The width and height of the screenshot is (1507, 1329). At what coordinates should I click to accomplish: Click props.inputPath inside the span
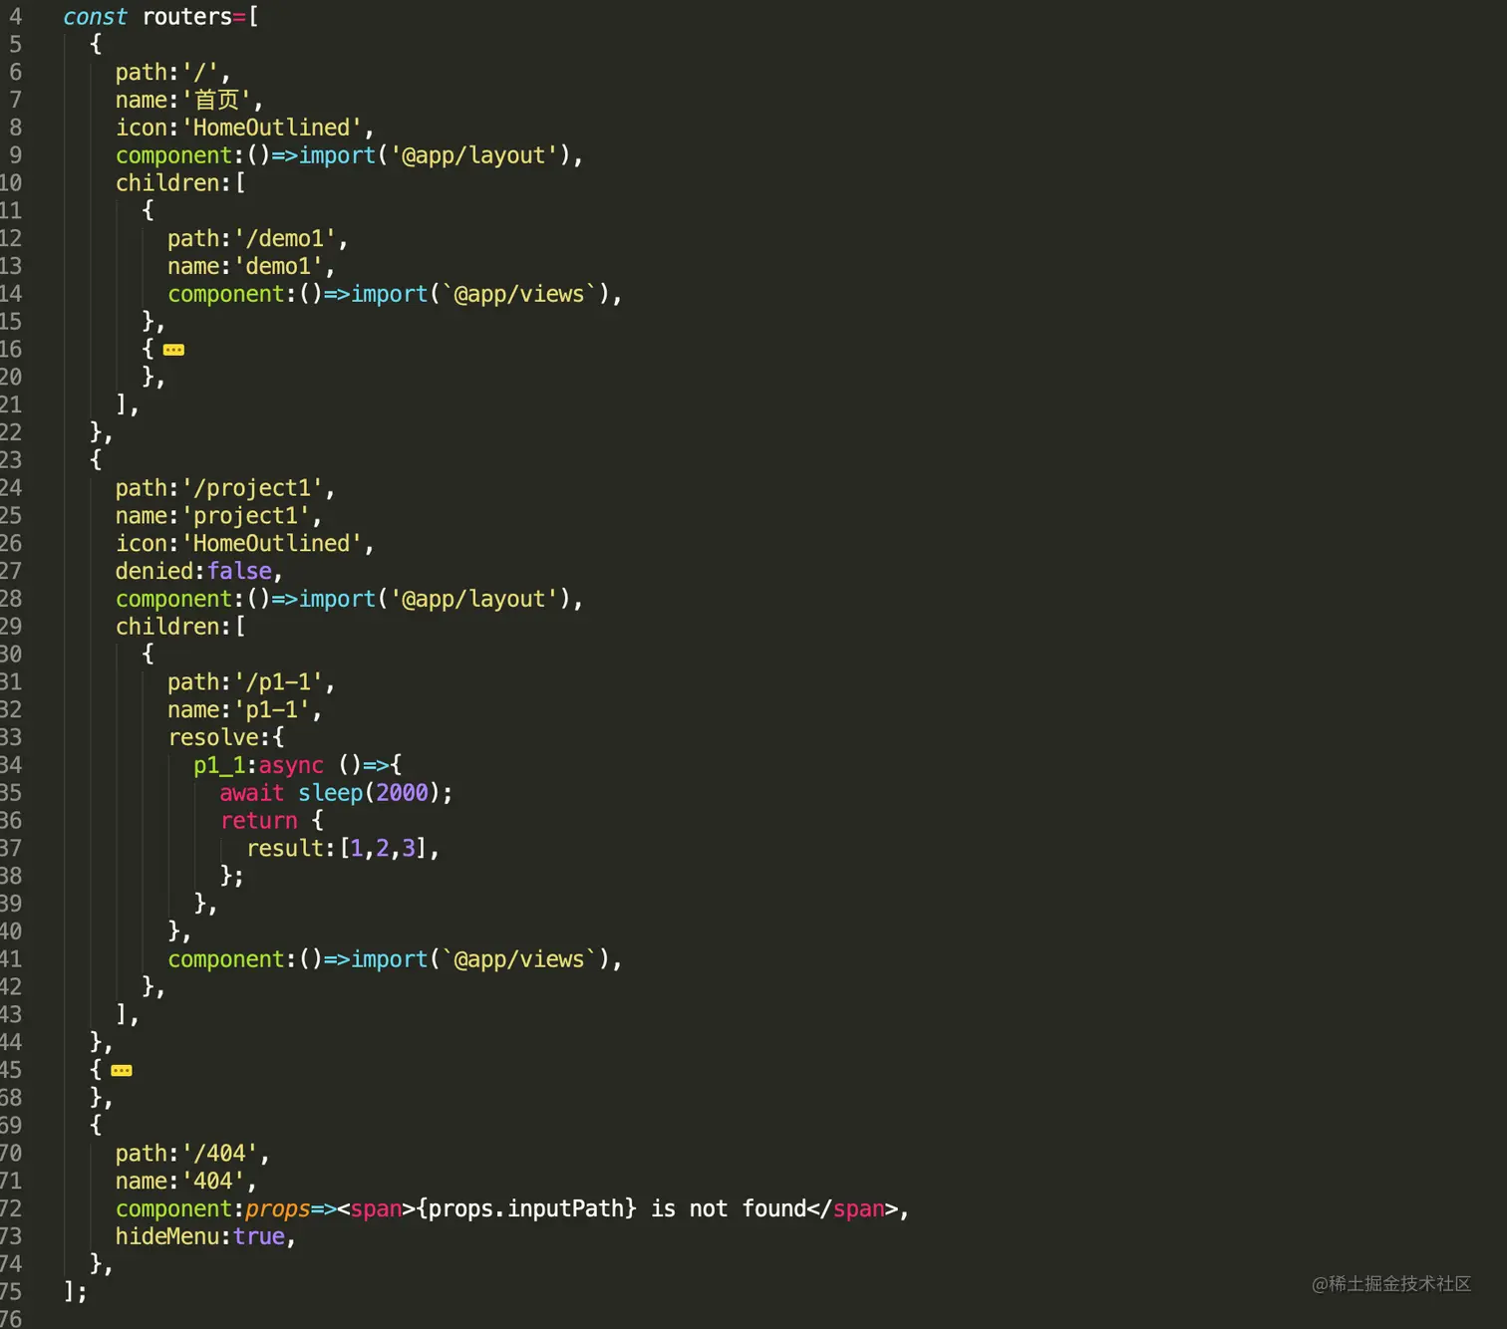click(526, 1209)
